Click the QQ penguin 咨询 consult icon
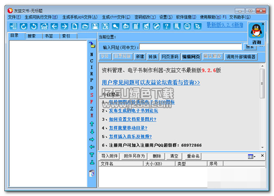This screenshot has height=196, width=274. [x=256, y=34]
